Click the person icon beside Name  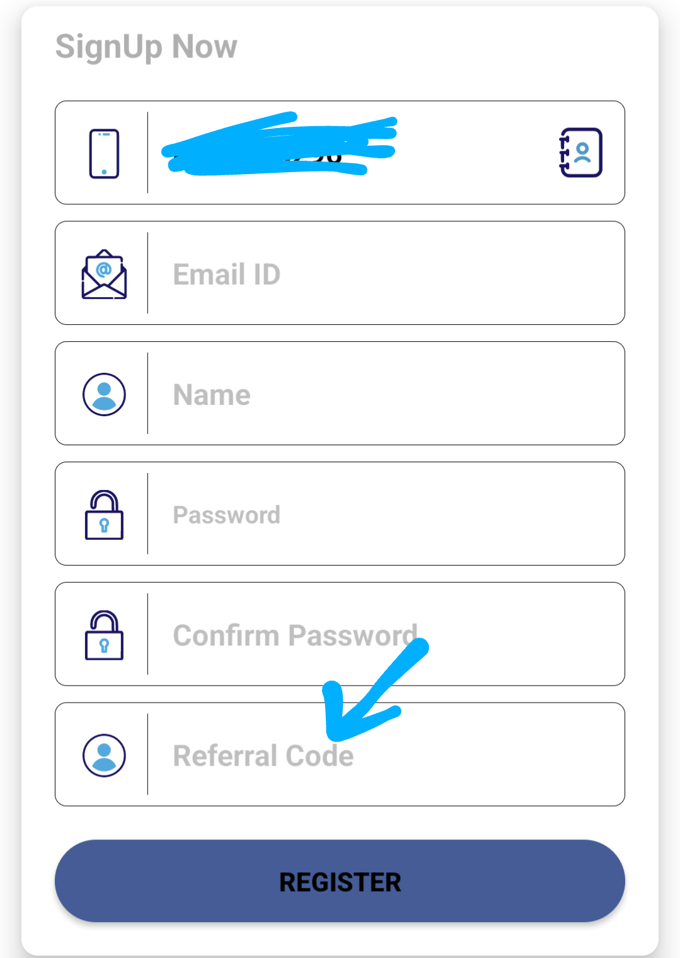click(104, 394)
